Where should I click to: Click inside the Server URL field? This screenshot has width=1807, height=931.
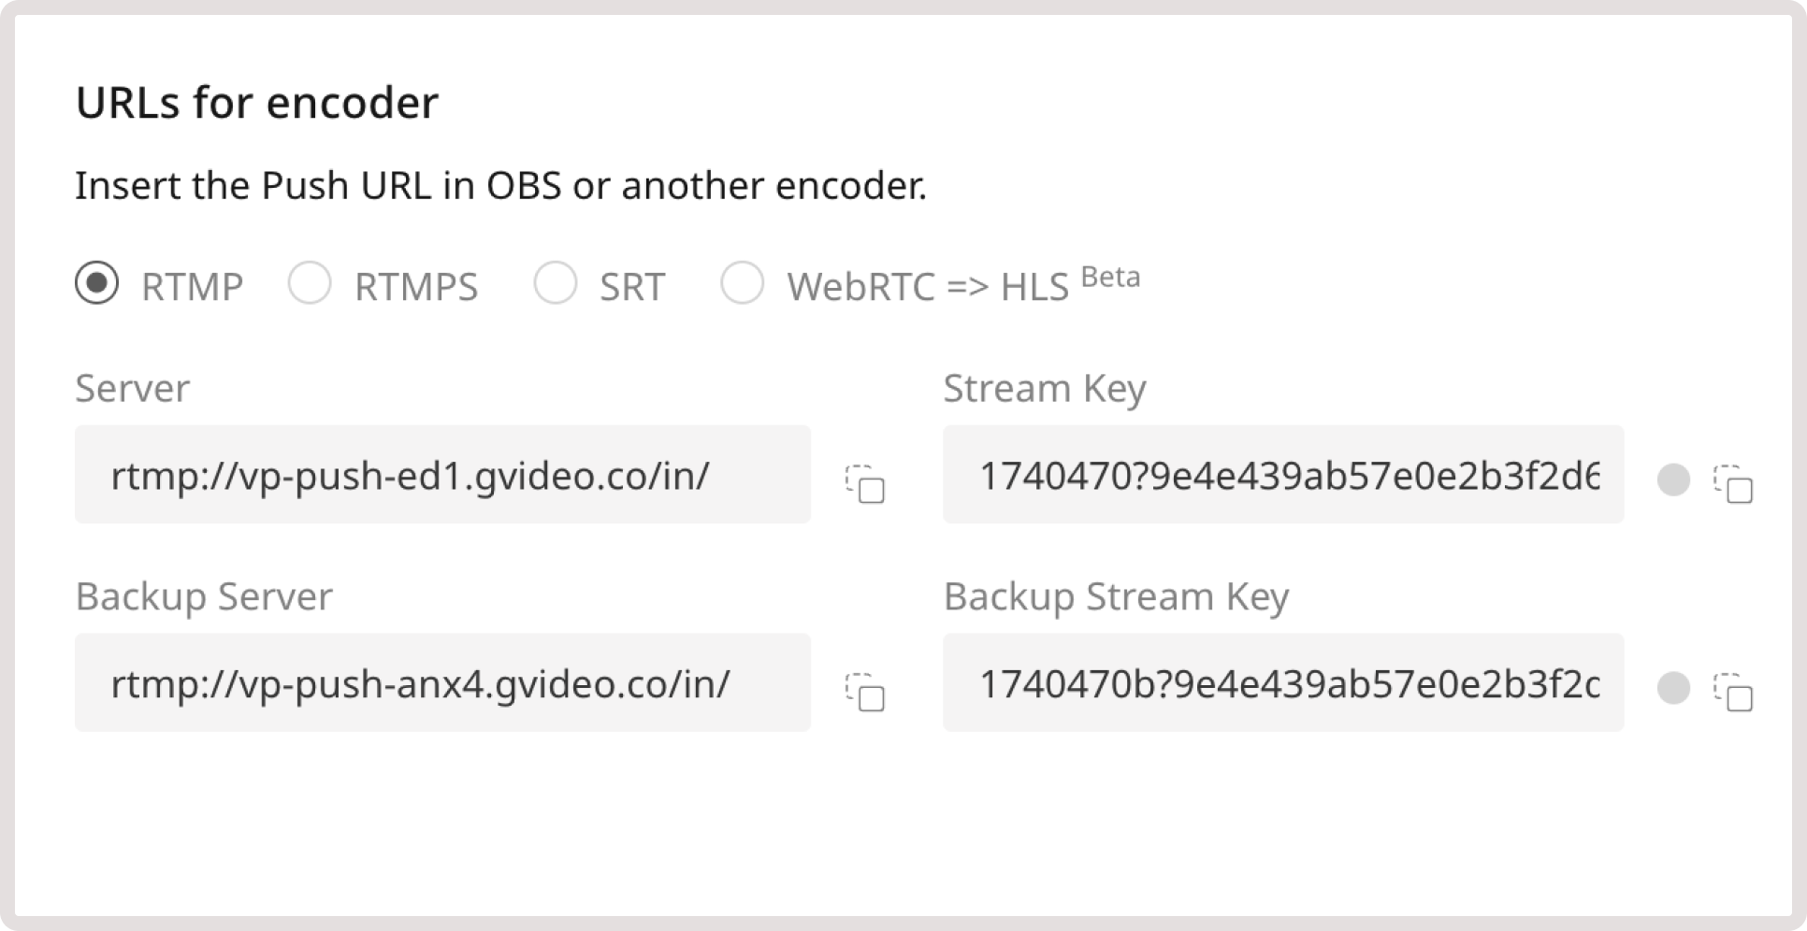(442, 475)
